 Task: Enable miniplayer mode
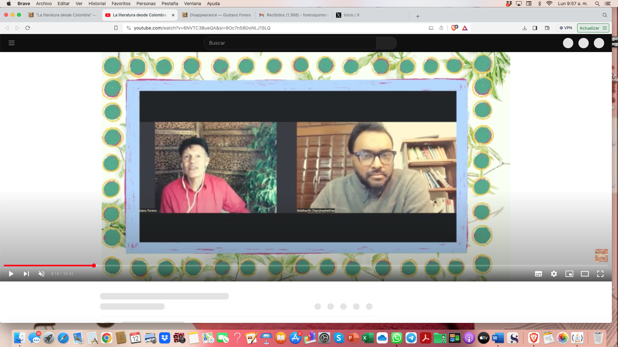coord(569,274)
